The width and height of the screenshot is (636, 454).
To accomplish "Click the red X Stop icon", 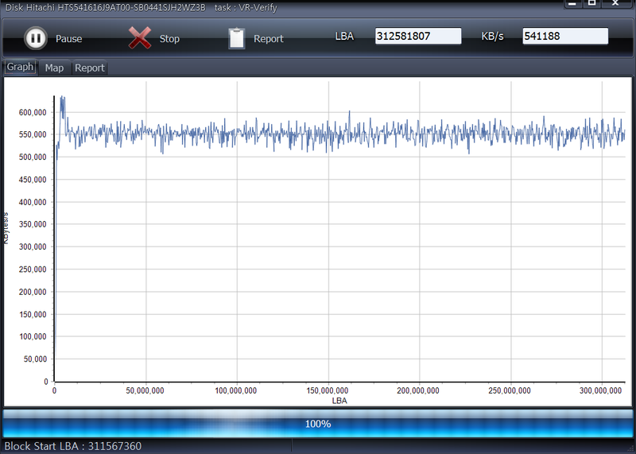I will click(140, 38).
